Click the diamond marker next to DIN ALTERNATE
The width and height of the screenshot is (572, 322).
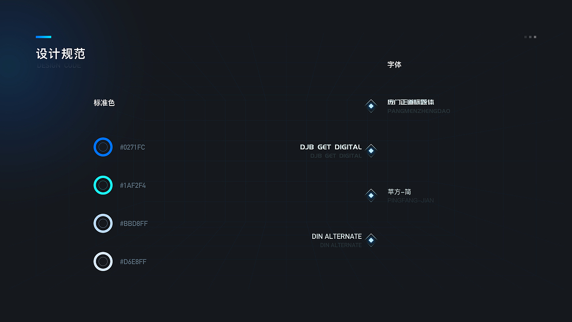coord(371,240)
